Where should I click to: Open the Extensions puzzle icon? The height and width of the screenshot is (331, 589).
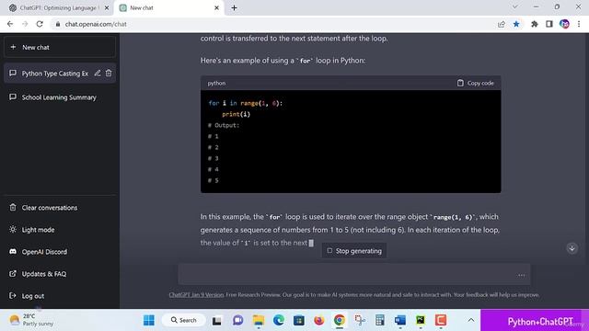pos(534,24)
